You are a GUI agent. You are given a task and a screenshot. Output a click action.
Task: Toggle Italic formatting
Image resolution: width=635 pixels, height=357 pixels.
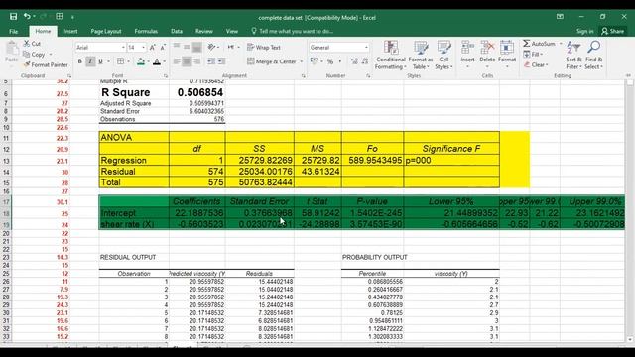tap(90, 61)
